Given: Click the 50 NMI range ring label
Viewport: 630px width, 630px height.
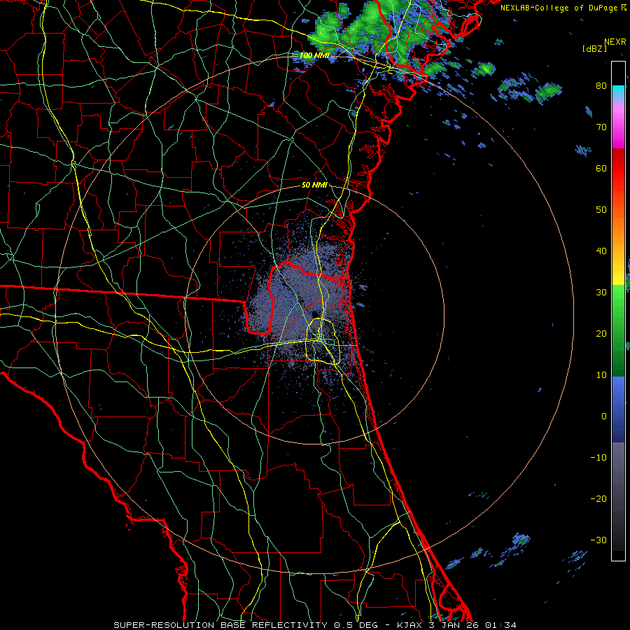Looking at the screenshot, I should 314,185.
